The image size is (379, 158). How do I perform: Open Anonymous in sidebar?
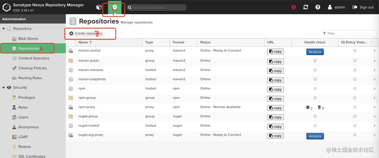pyautogui.click(x=28, y=127)
